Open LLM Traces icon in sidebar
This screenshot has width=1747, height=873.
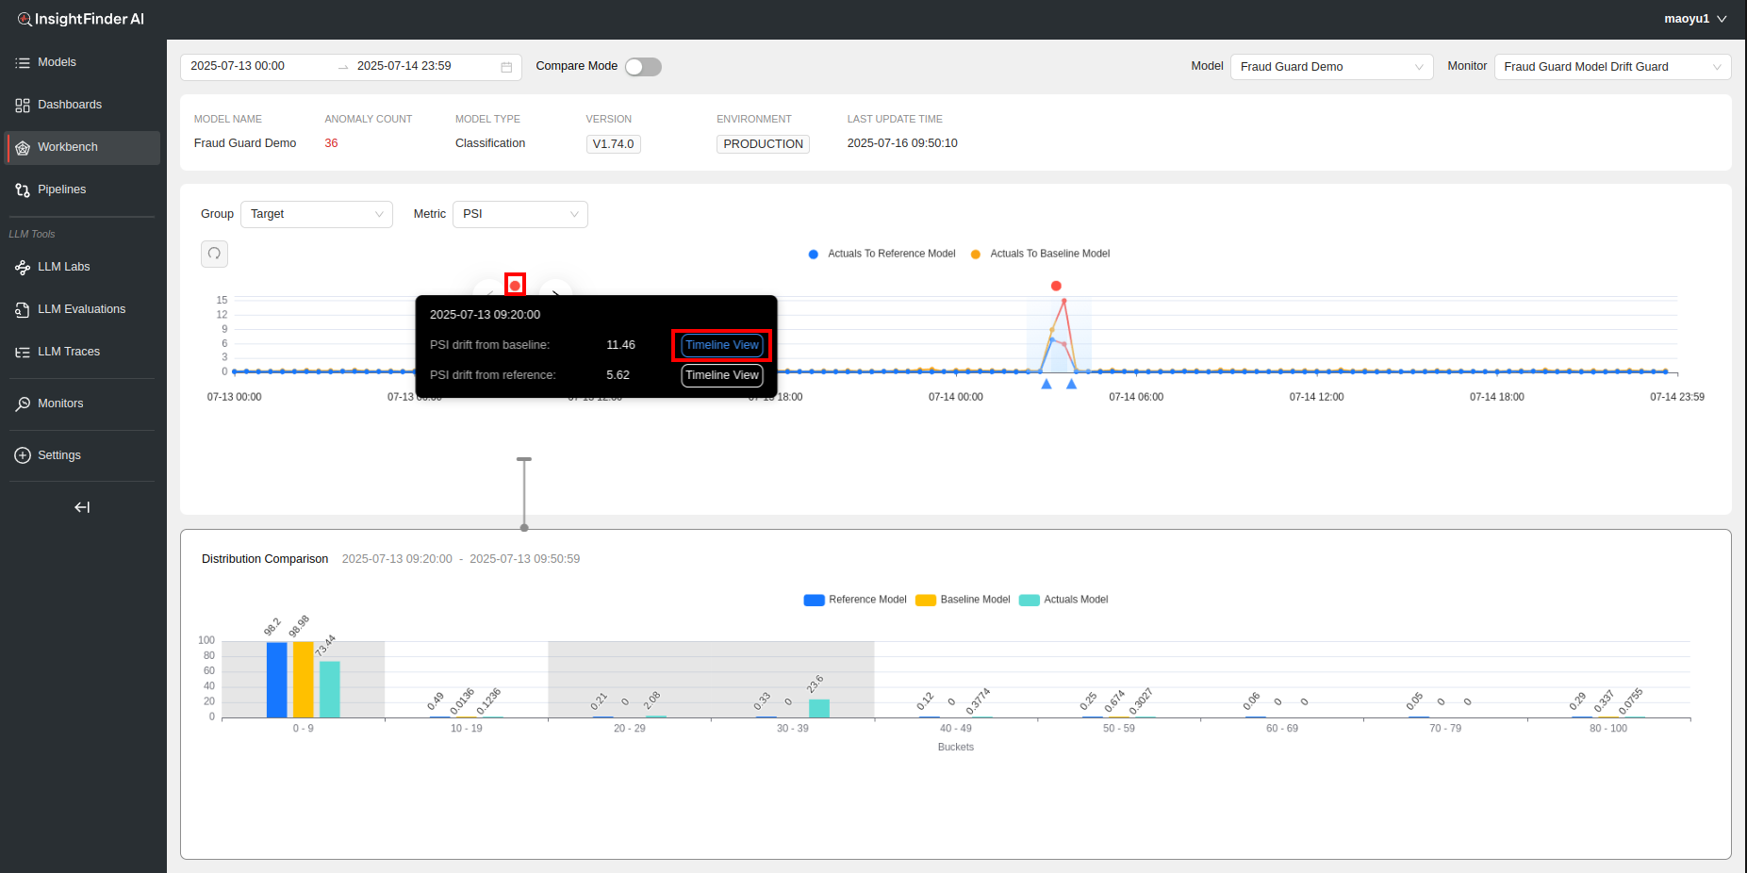pyautogui.click(x=23, y=352)
